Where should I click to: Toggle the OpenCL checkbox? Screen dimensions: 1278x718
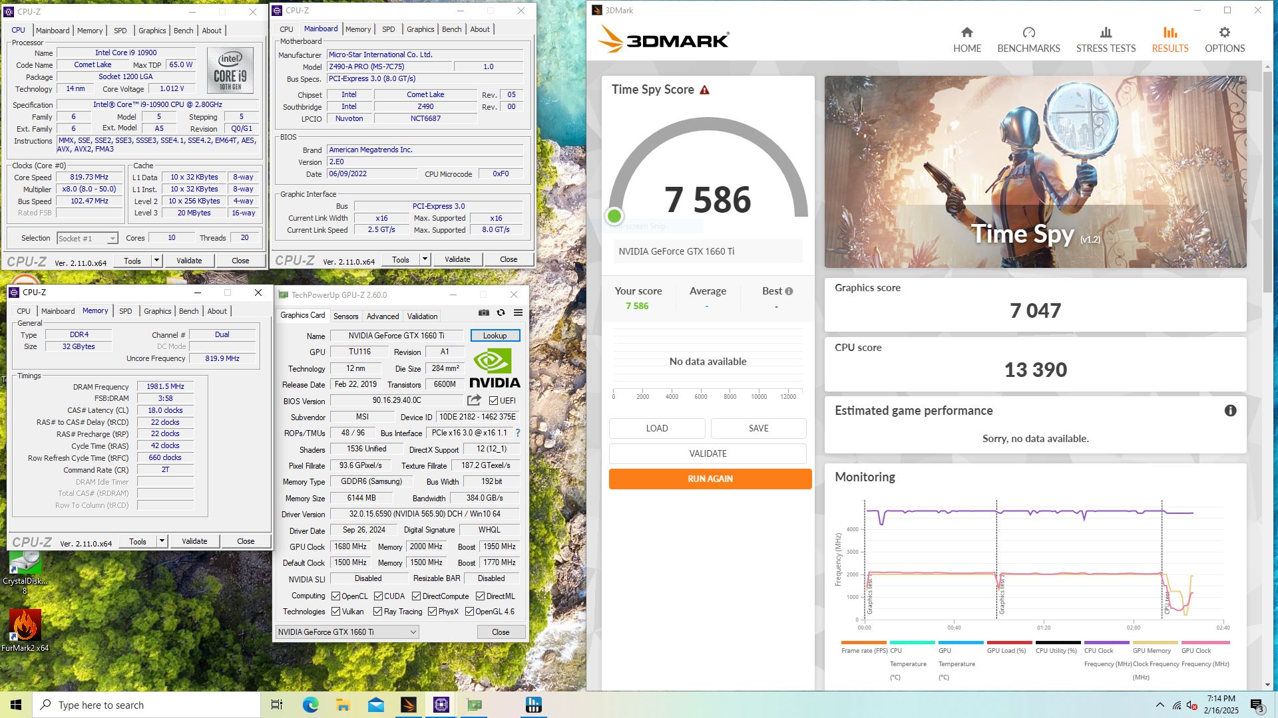335,596
